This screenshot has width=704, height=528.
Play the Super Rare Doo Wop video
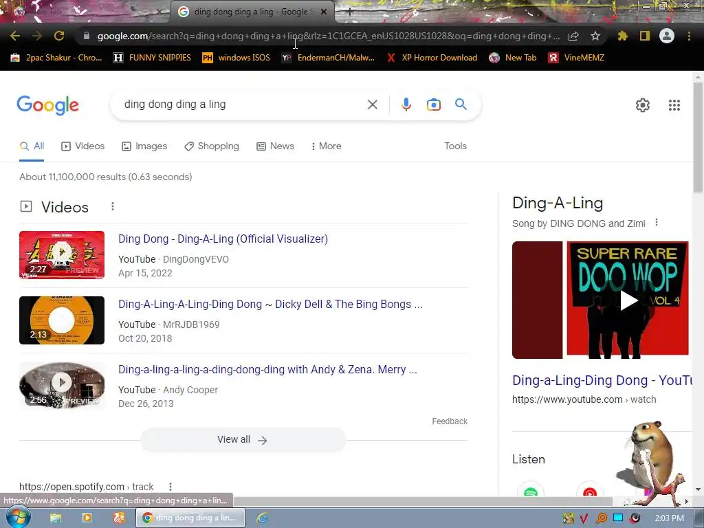pyautogui.click(x=628, y=300)
